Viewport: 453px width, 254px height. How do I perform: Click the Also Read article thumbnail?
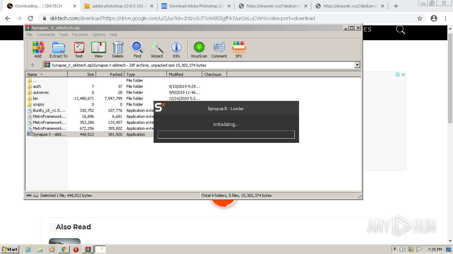[x=65, y=241]
